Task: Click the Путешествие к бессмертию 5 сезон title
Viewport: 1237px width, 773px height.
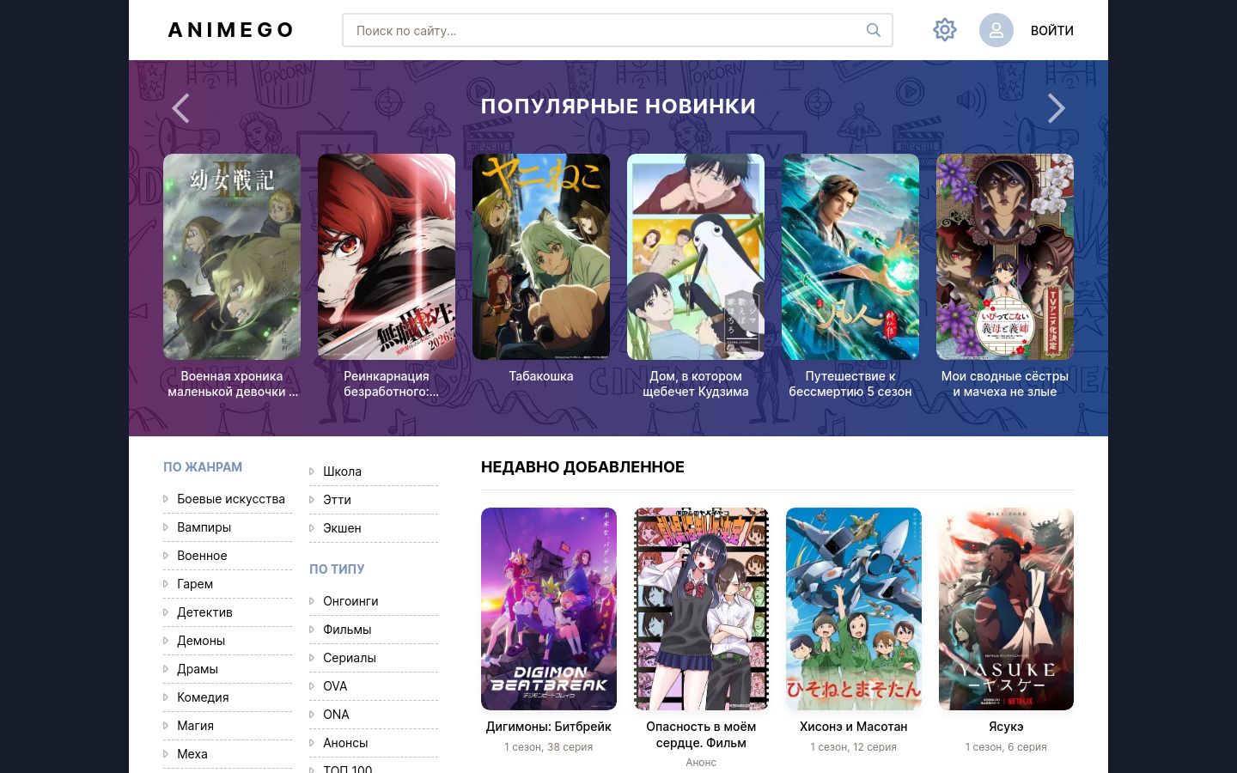Action: click(x=850, y=384)
